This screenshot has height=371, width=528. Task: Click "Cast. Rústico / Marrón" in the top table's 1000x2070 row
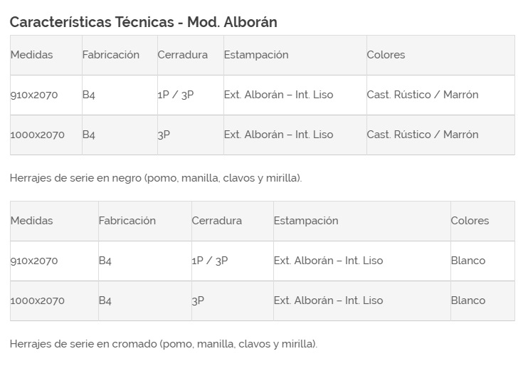(x=423, y=135)
